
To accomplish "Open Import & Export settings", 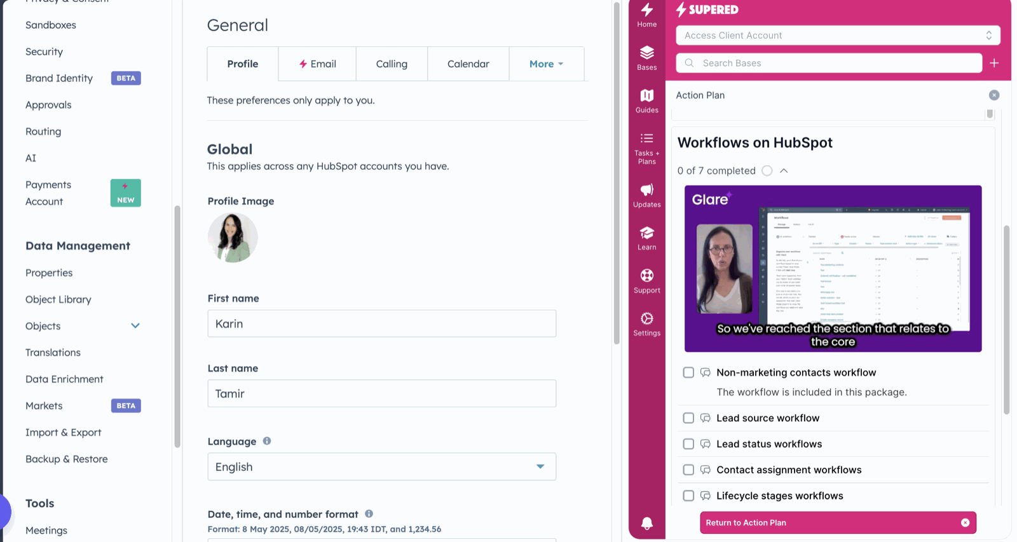I will pyautogui.click(x=64, y=433).
